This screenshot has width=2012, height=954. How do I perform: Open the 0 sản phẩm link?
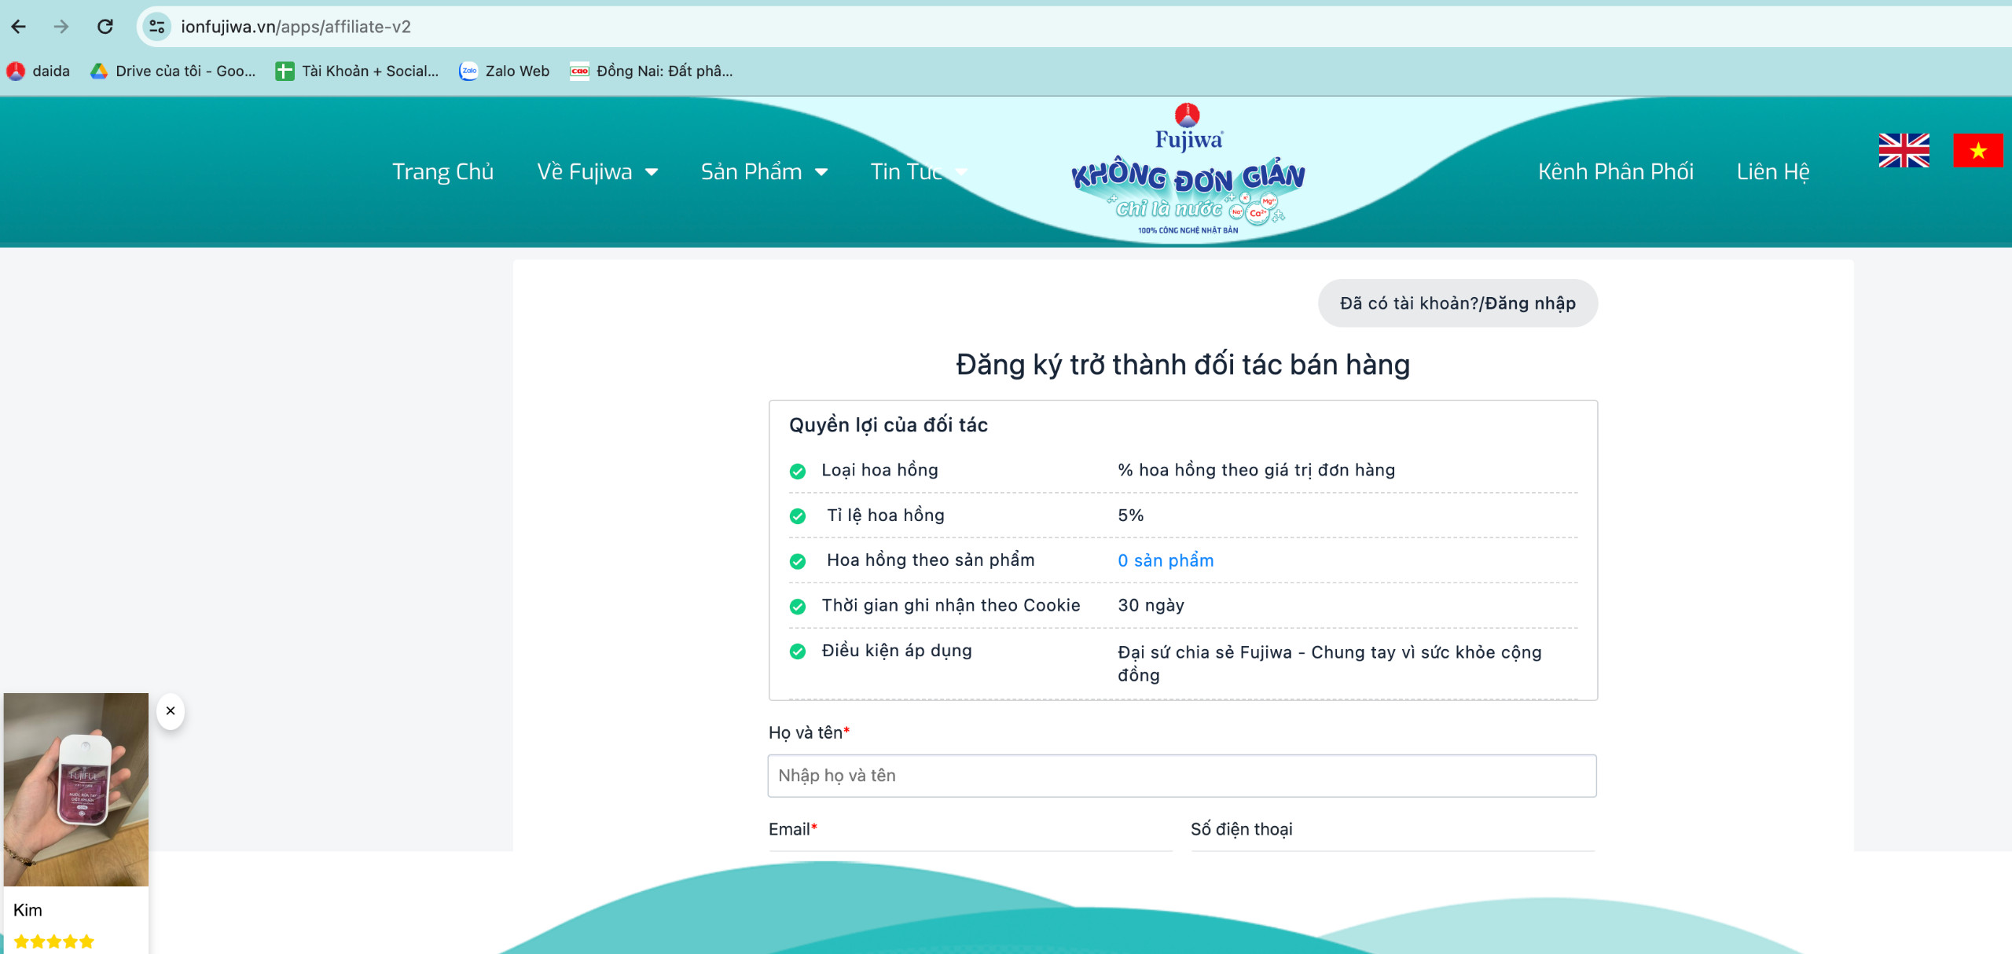pyautogui.click(x=1166, y=560)
